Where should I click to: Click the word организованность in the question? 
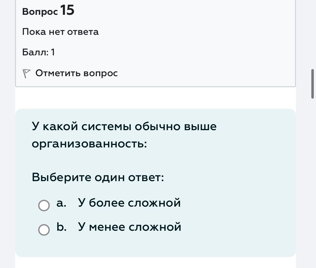(x=89, y=144)
